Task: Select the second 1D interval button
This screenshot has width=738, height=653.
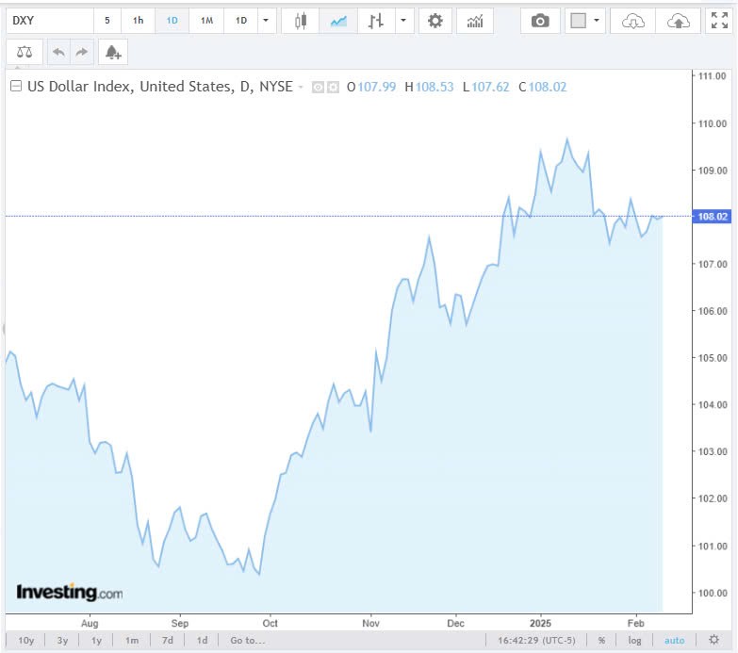Action: 241,21
